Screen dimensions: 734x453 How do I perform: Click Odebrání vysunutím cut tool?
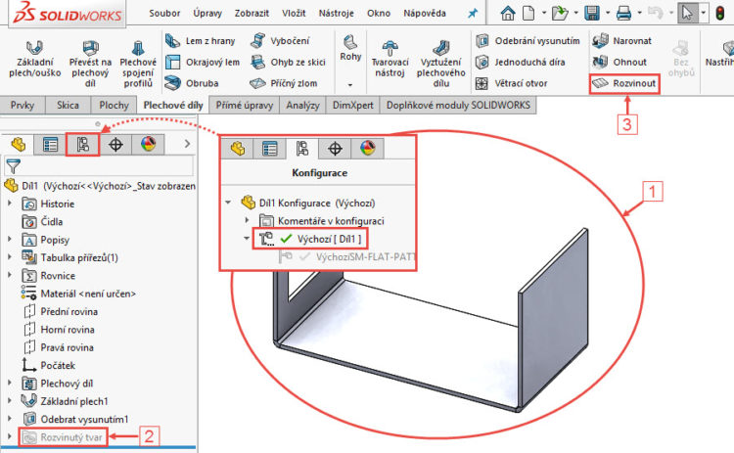528,41
